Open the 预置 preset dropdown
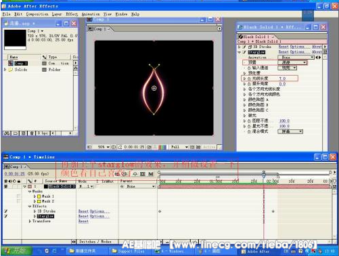The width and height of the screenshot is (339, 256). click(292, 62)
